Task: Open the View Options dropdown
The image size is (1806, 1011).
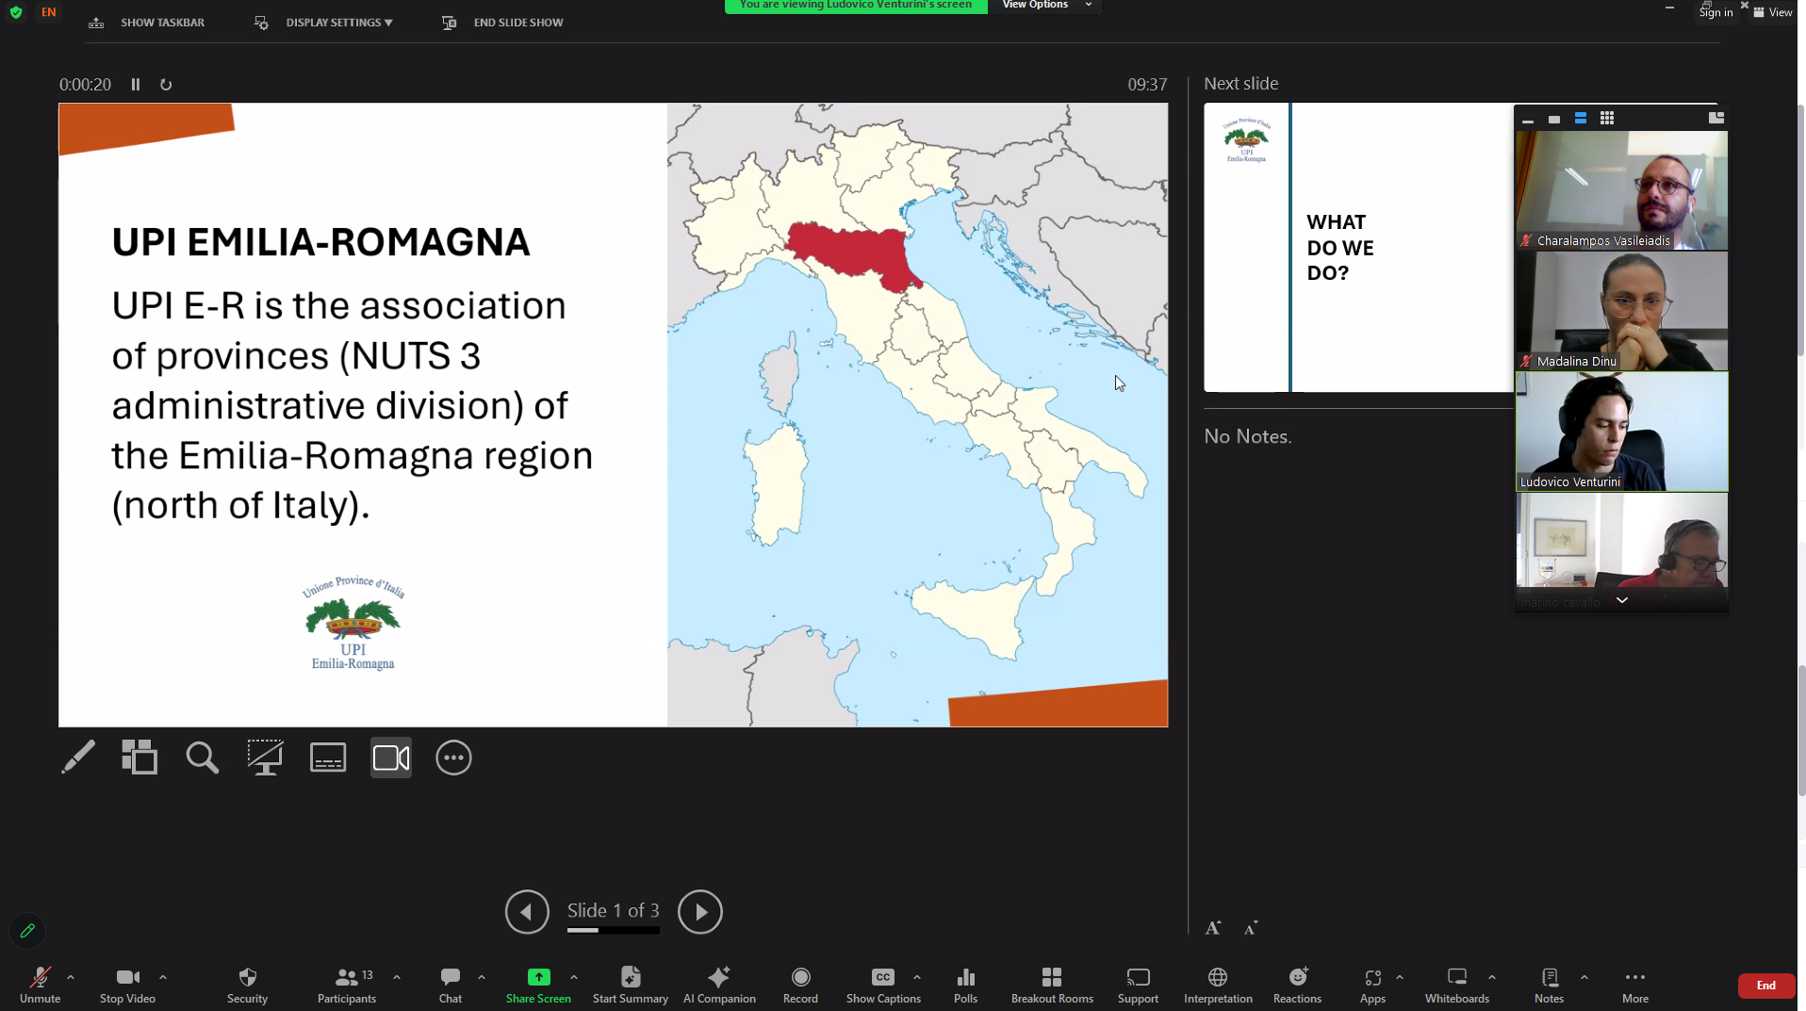Action: point(1046,6)
